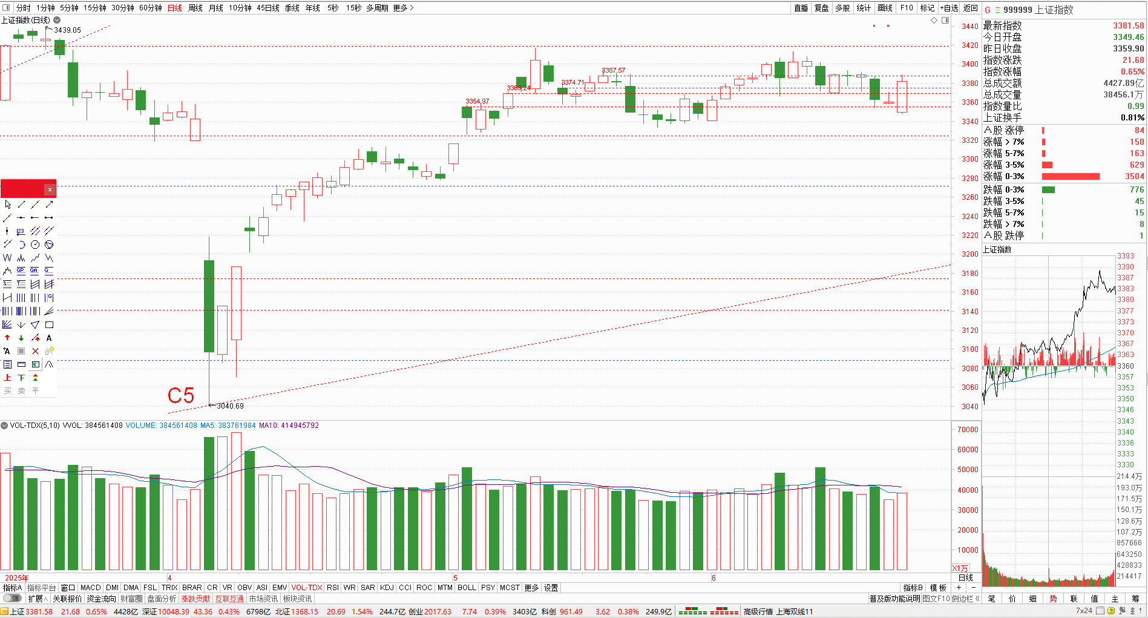
Task: Pick the W-shape pattern tool
Action: pyautogui.click(x=7, y=258)
